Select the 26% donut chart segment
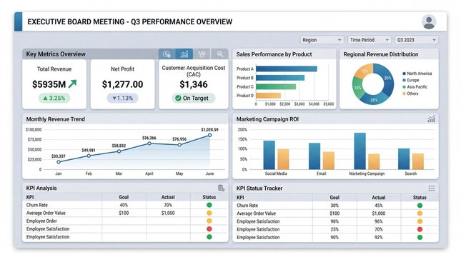Screen dimensions: 461x257 [373, 99]
